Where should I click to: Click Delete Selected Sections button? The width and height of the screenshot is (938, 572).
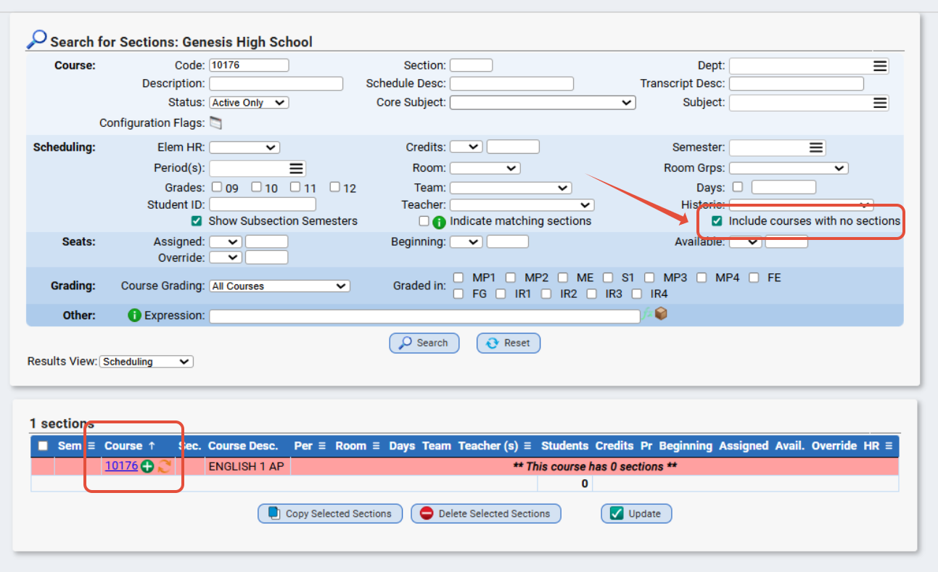486,513
